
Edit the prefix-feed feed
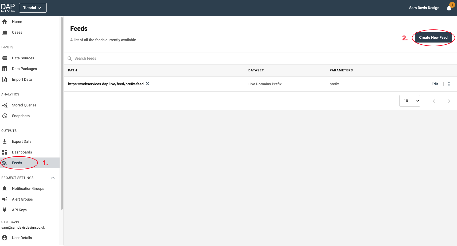pos(435,84)
